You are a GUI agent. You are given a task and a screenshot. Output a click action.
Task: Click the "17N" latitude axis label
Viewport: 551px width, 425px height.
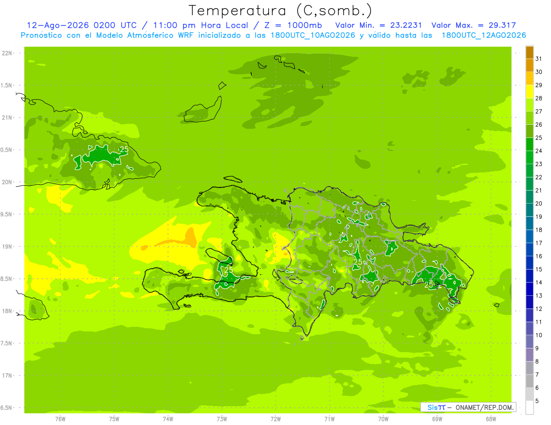(8, 375)
